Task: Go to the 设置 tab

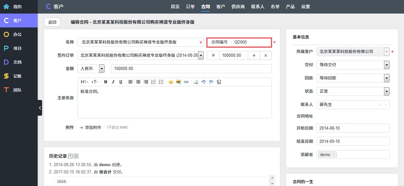Action: coord(306,7)
